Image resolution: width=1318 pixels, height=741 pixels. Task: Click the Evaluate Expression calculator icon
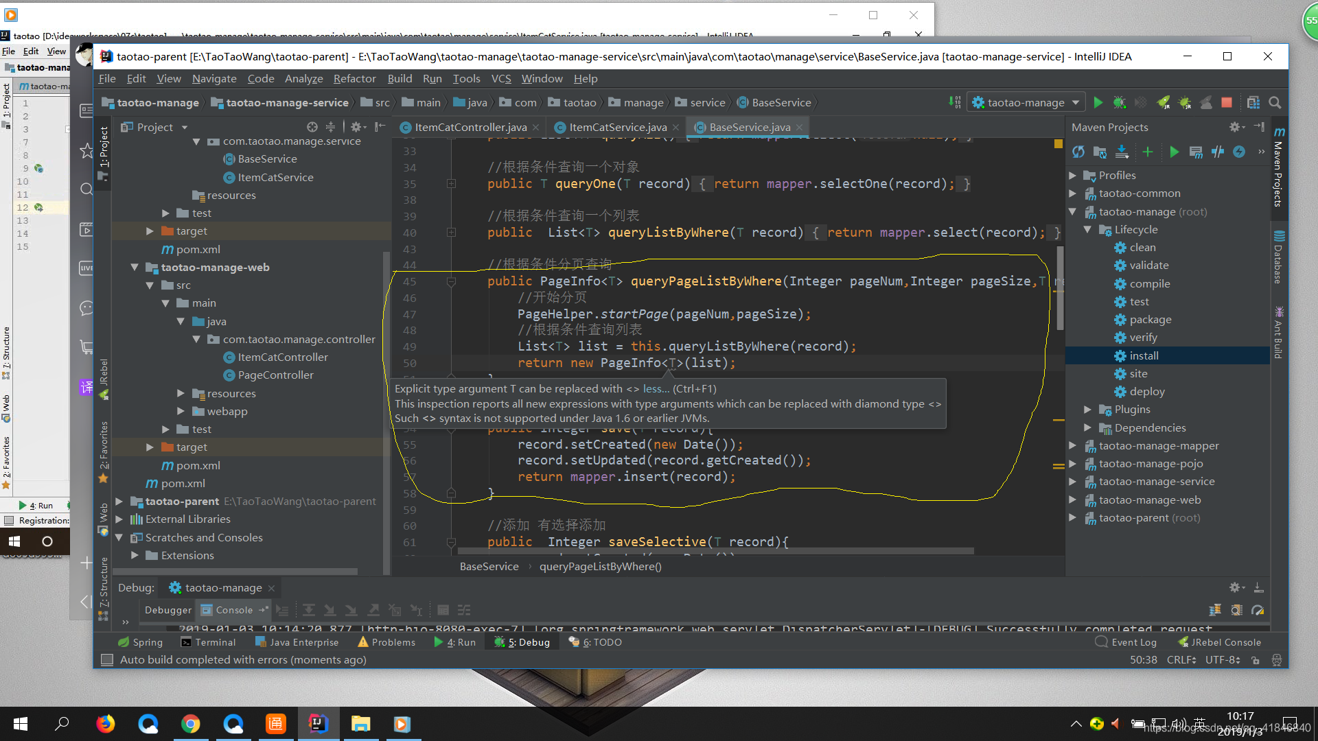(443, 610)
